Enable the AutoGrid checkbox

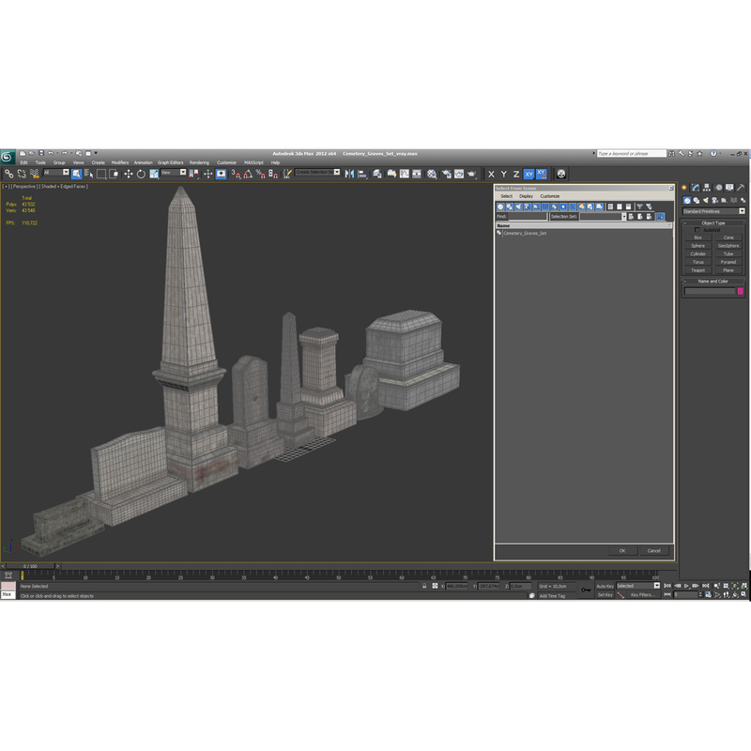[x=697, y=230]
